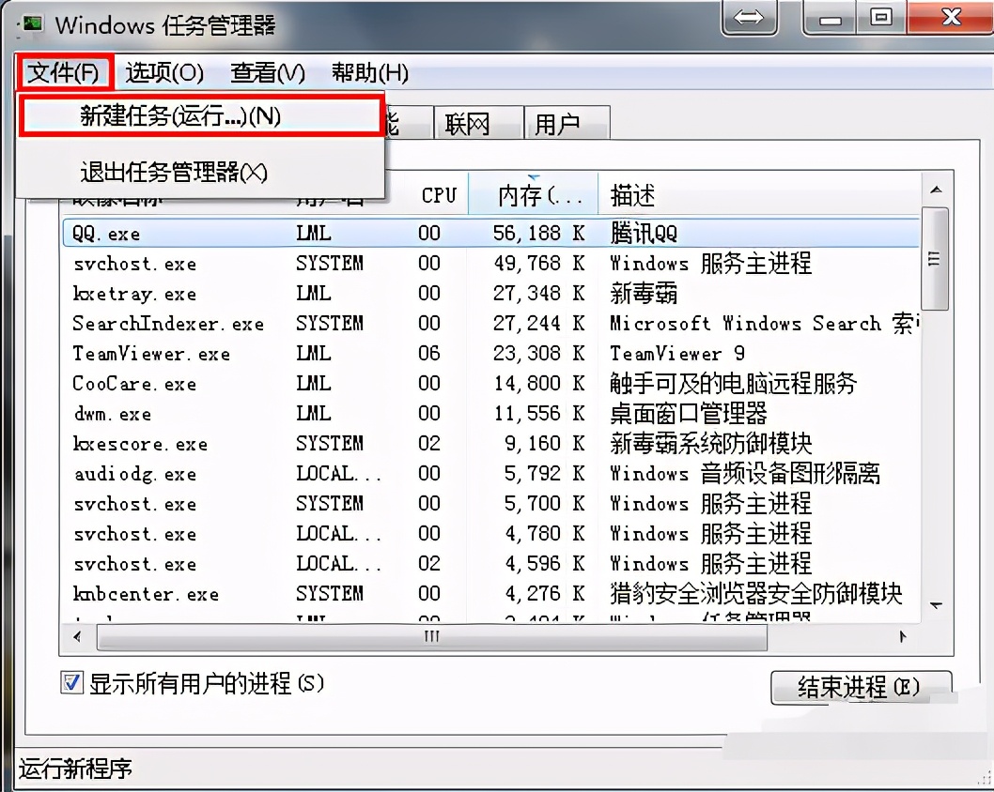Toggle 显示所有用户的进程 checkbox
The width and height of the screenshot is (994, 792).
(72, 684)
